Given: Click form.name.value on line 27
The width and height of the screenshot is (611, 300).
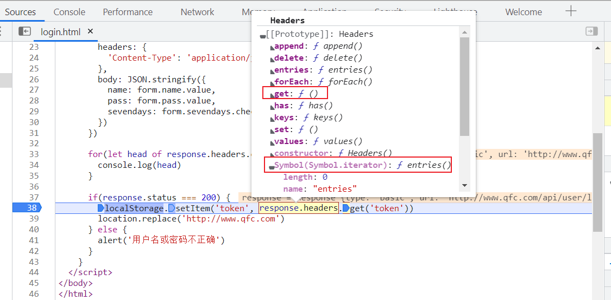Looking at the screenshot, I should coord(174,90).
